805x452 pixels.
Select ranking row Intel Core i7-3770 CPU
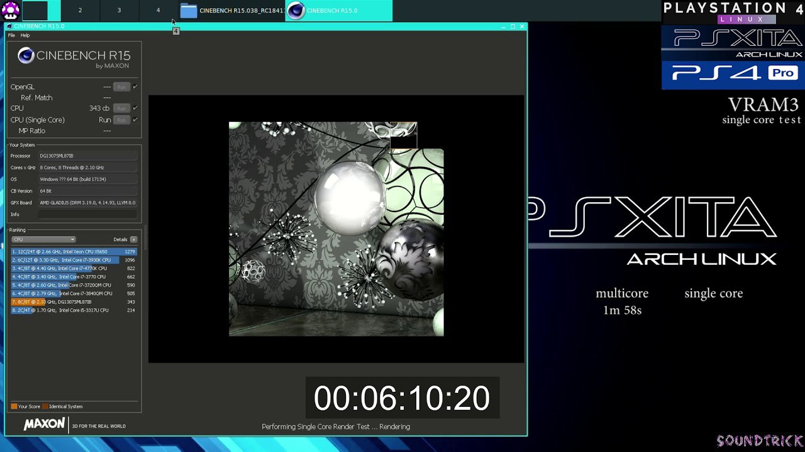click(74, 277)
